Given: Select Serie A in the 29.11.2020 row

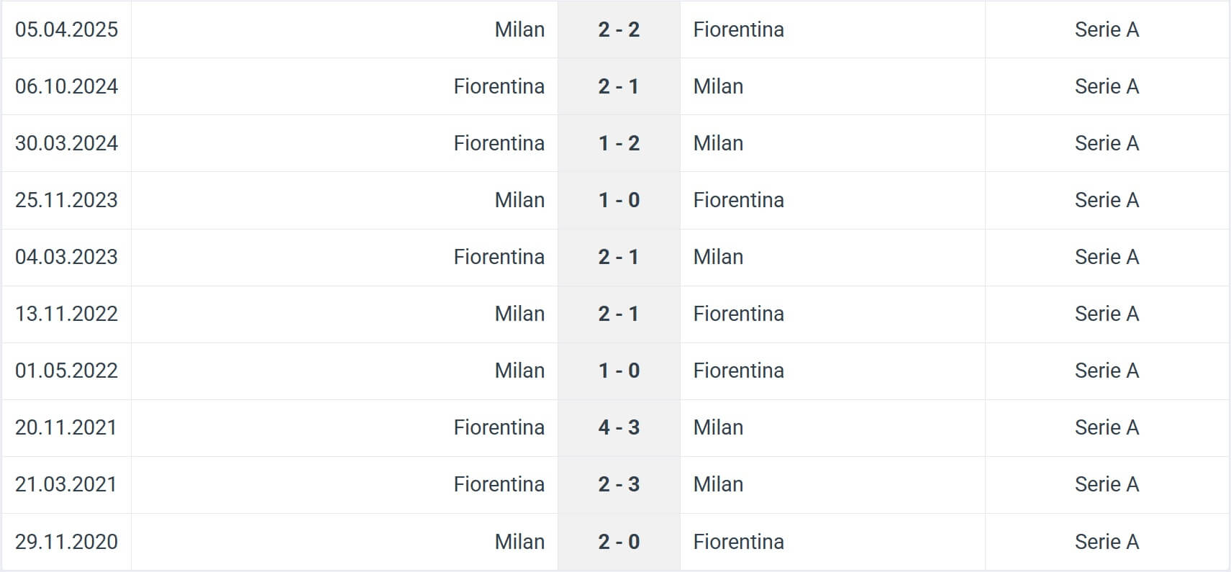Looking at the screenshot, I should pyautogui.click(x=1107, y=541).
